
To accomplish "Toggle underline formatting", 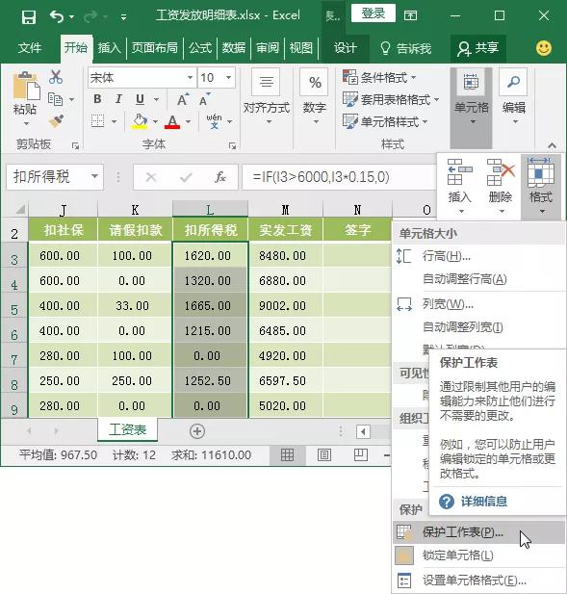I will pos(140,99).
